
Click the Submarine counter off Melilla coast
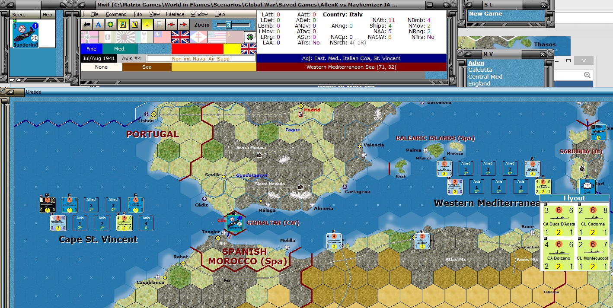click(x=334, y=242)
